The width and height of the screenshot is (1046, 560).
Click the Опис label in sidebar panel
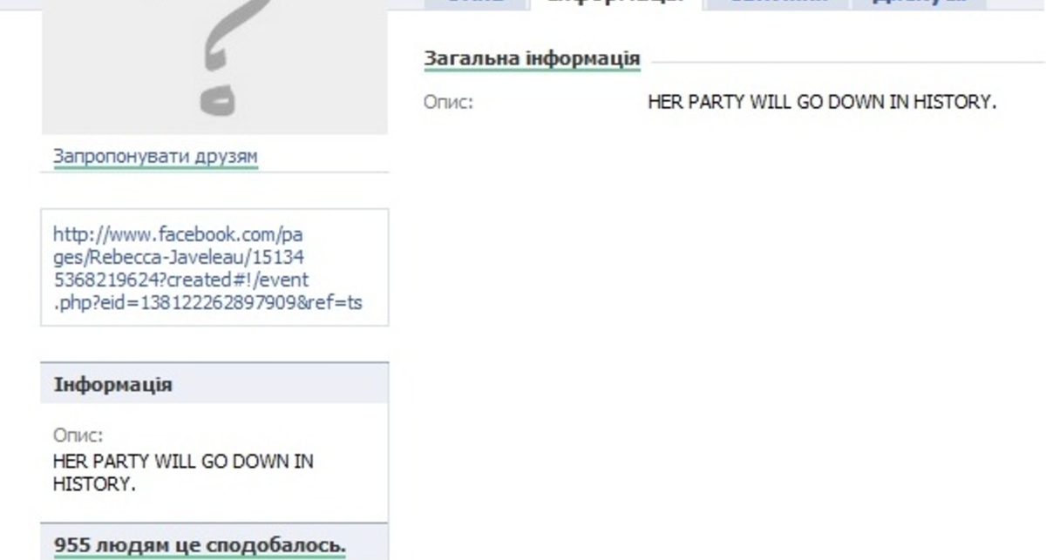78,435
